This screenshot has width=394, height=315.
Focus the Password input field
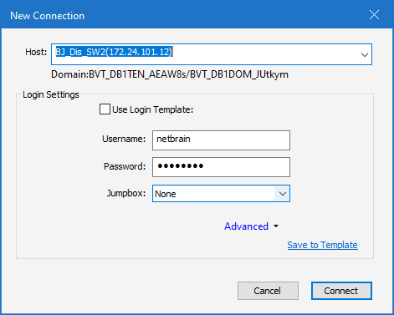(x=221, y=167)
